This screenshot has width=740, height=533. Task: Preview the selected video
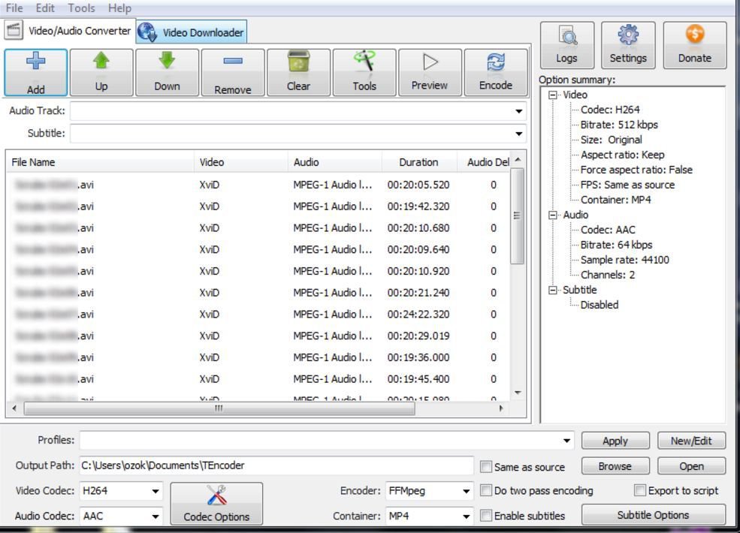430,71
